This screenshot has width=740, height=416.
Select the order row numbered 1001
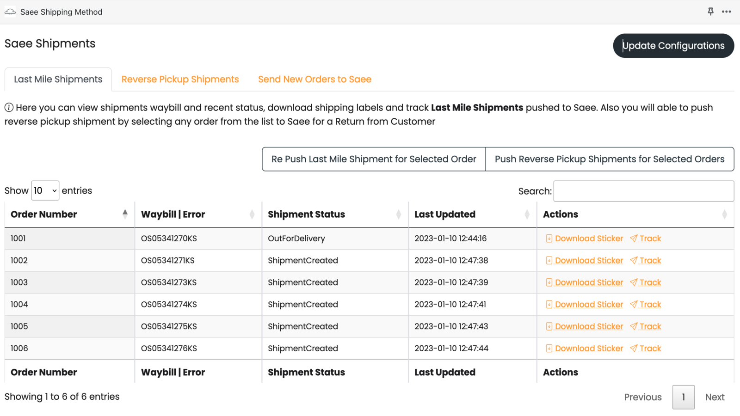pyautogui.click(x=369, y=239)
